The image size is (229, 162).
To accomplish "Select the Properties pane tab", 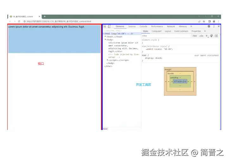I will click(196, 31).
